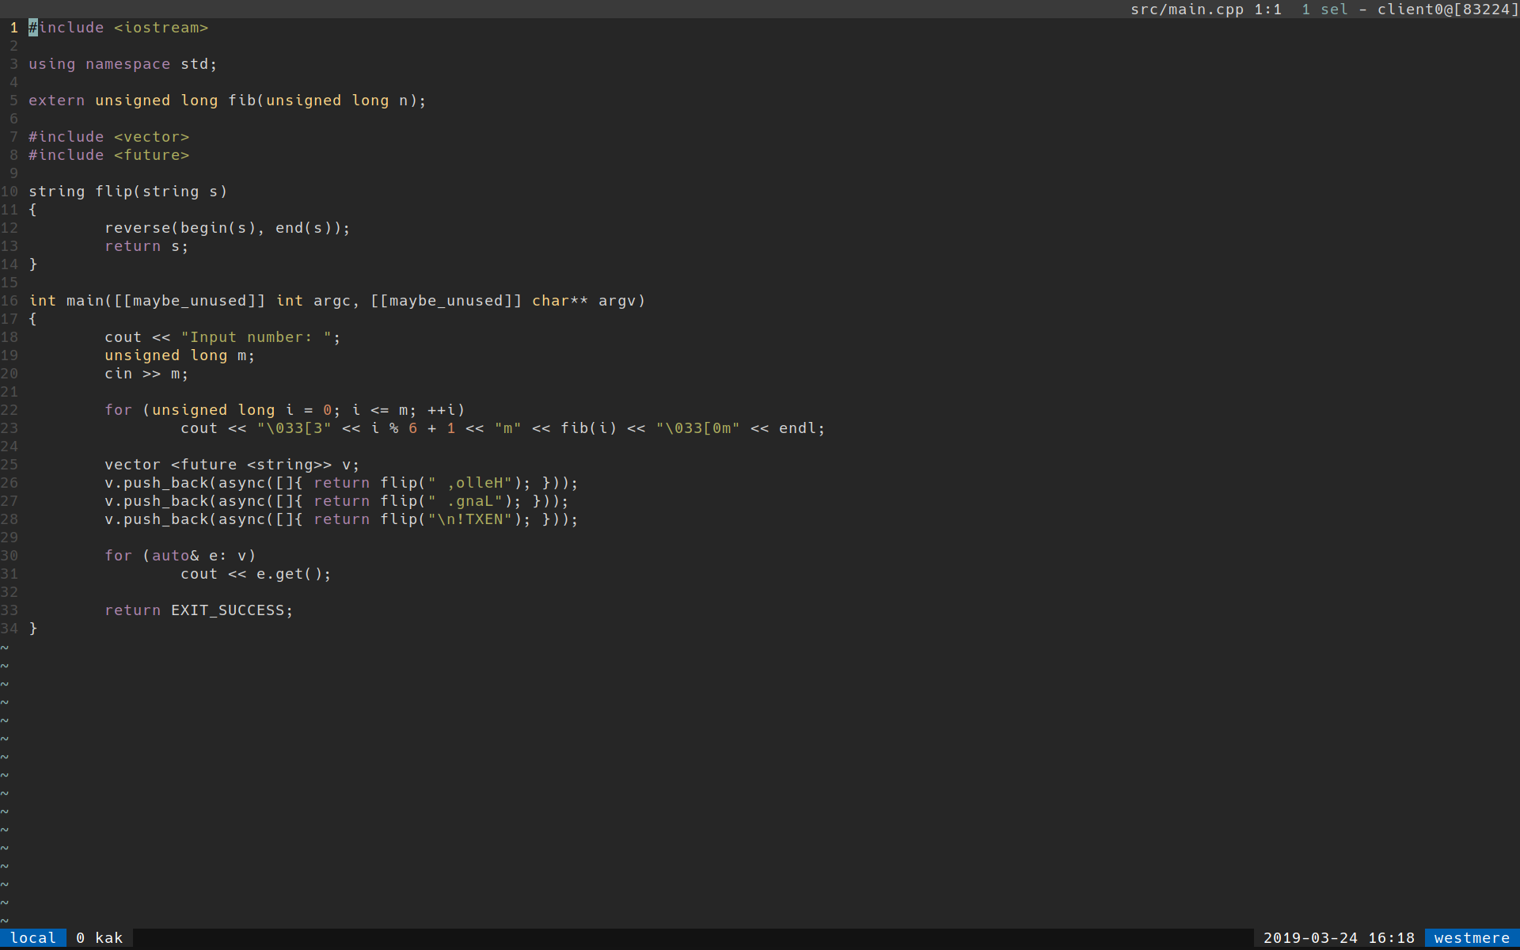This screenshot has height=950, width=1520.
Task: Click line number 22 in the gutter
Action: (x=10, y=409)
